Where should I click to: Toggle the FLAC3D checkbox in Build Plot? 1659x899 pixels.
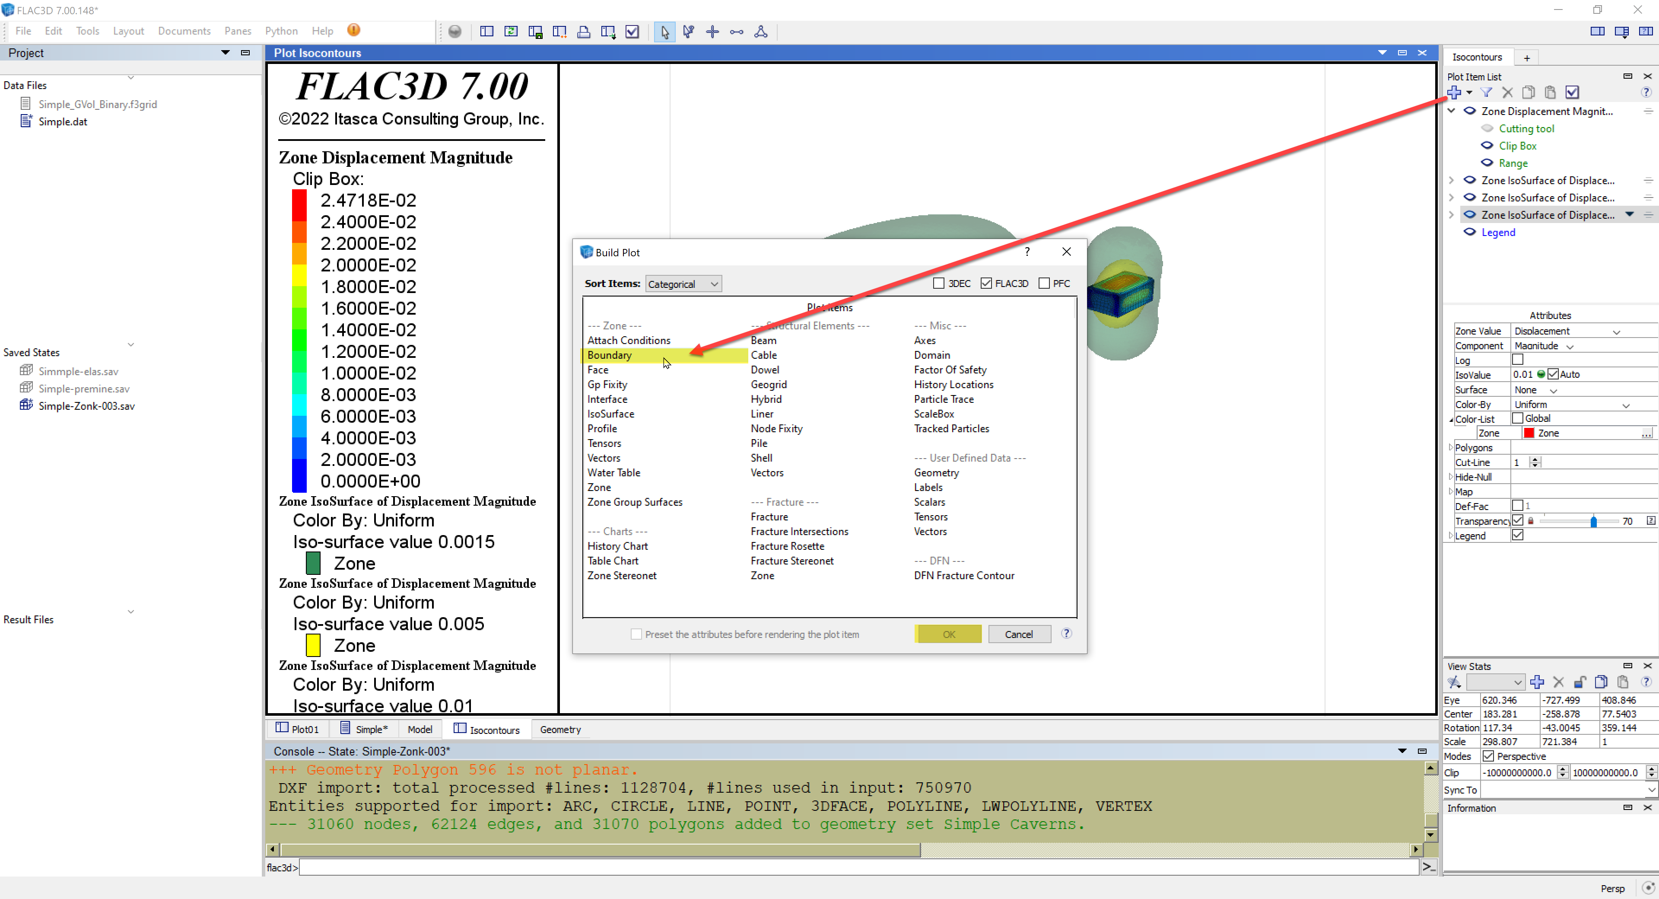(986, 284)
